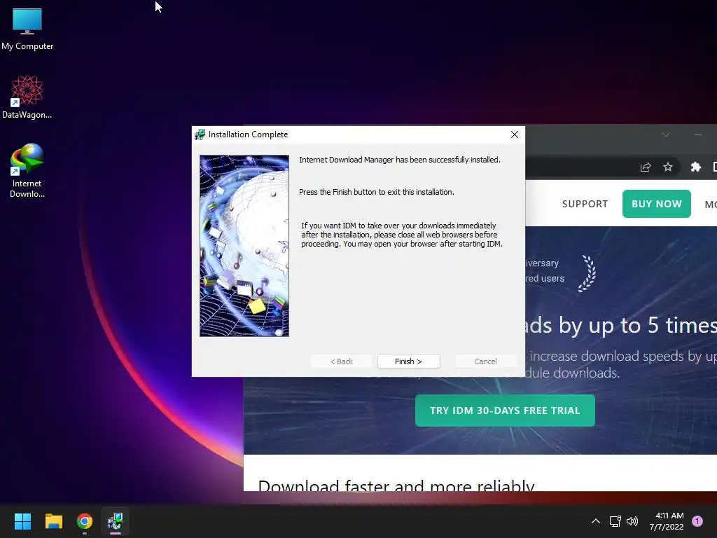Minimize the Chrome window

(x=698, y=134)
